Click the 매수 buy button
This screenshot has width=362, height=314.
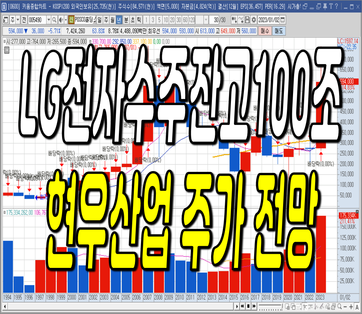pos(265,31)
